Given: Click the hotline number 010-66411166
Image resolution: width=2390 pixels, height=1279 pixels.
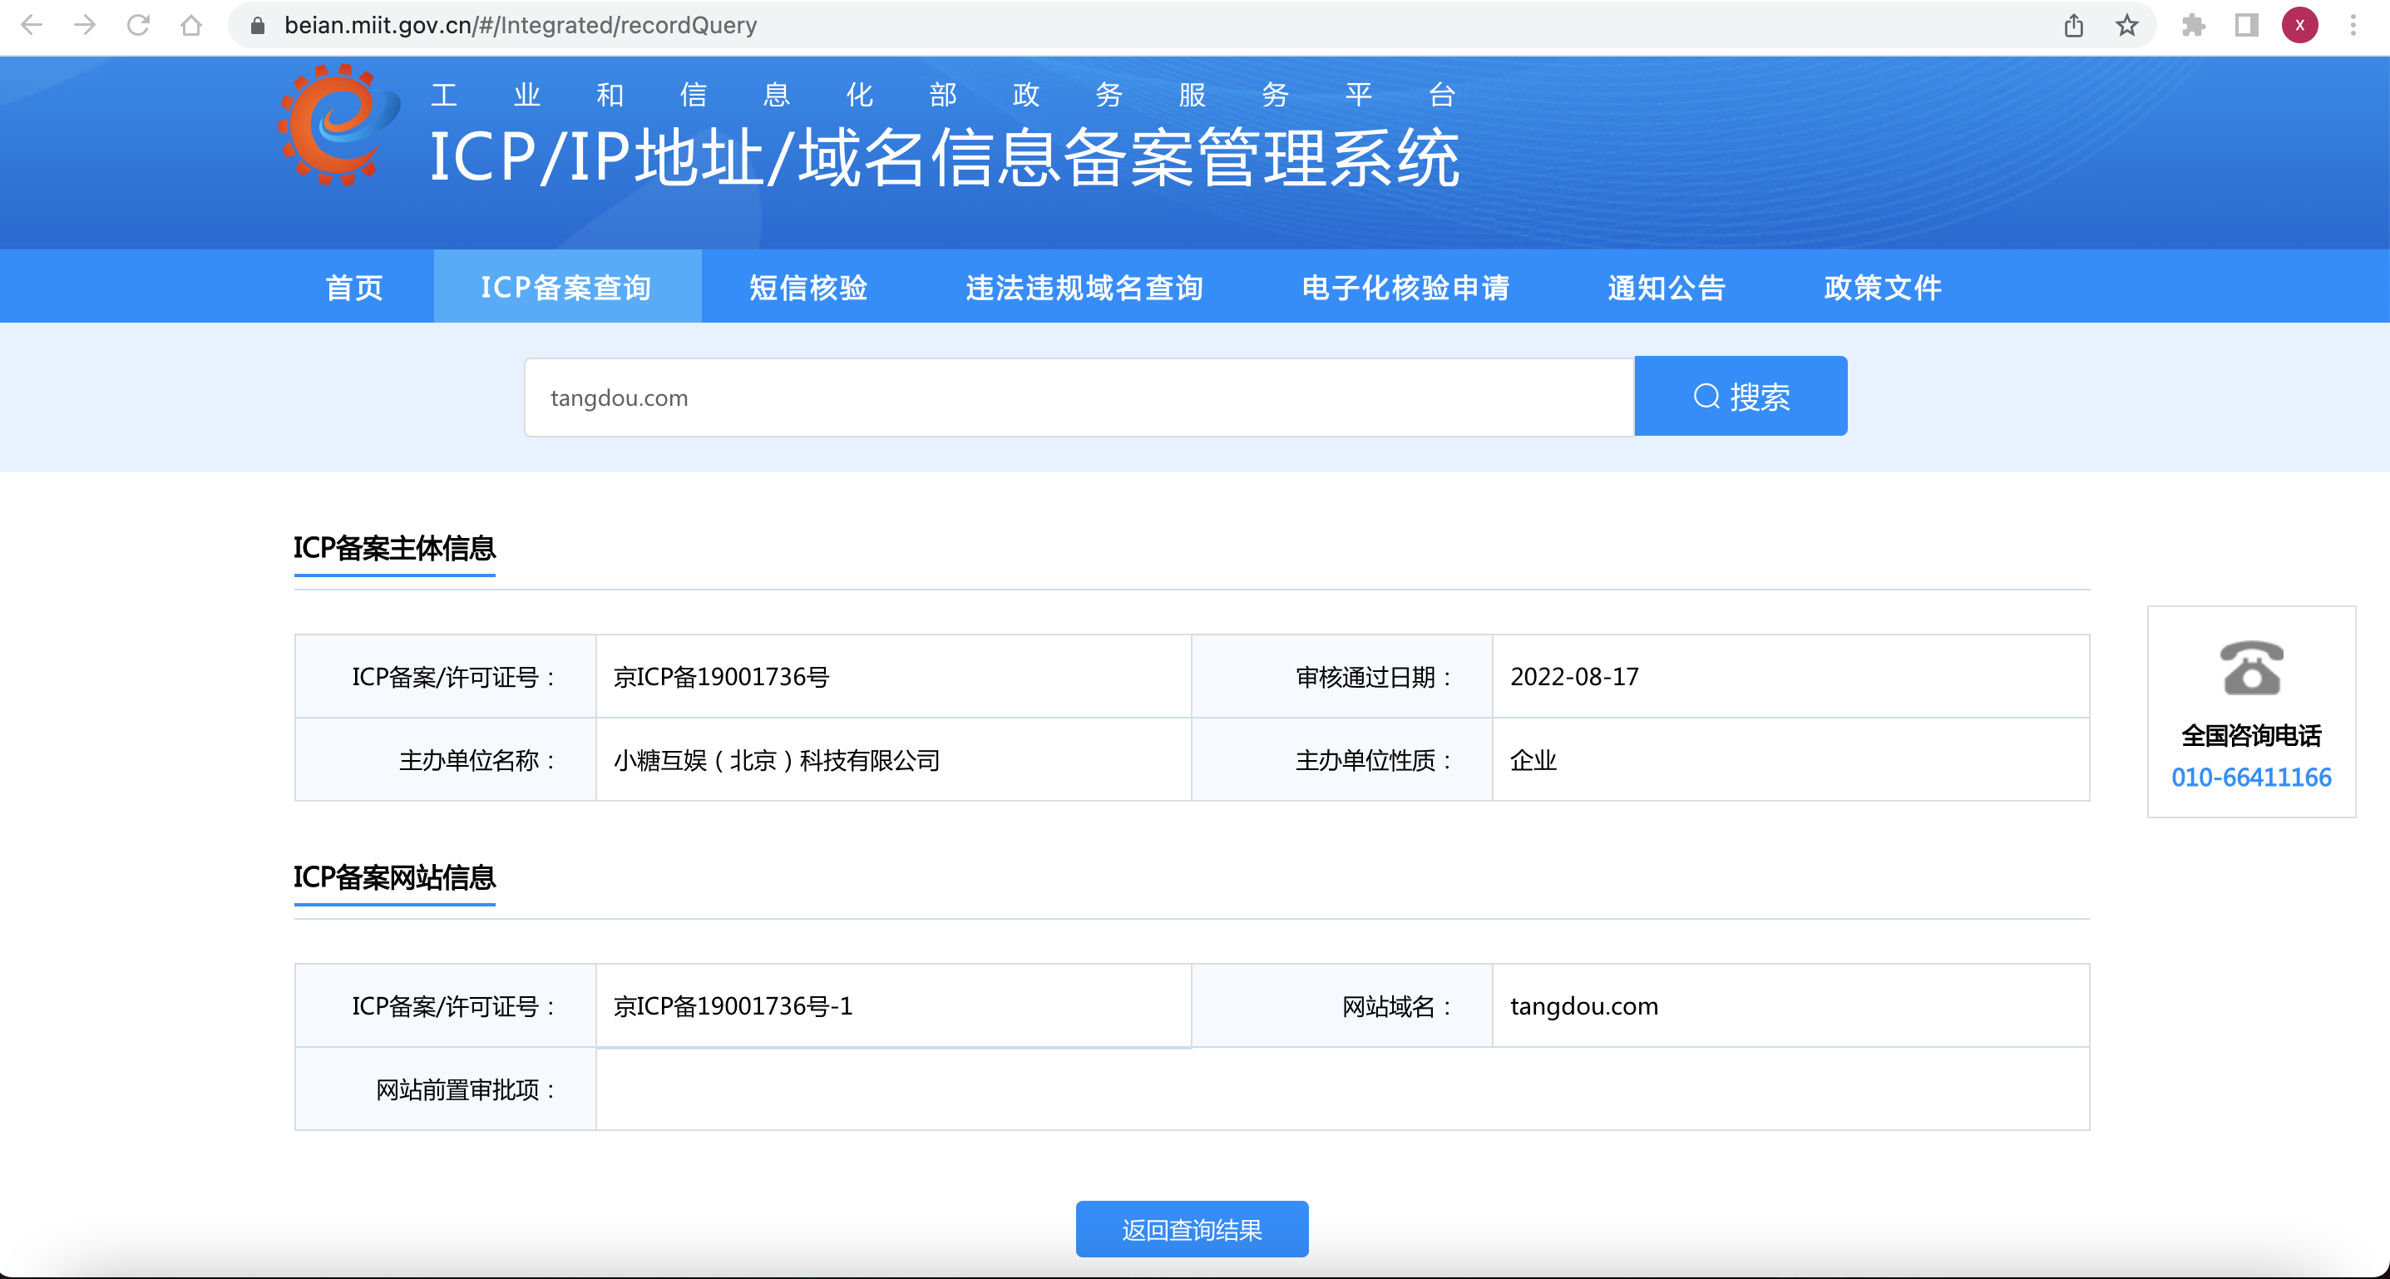Looking at the screenshot, I should point(2251,778).
